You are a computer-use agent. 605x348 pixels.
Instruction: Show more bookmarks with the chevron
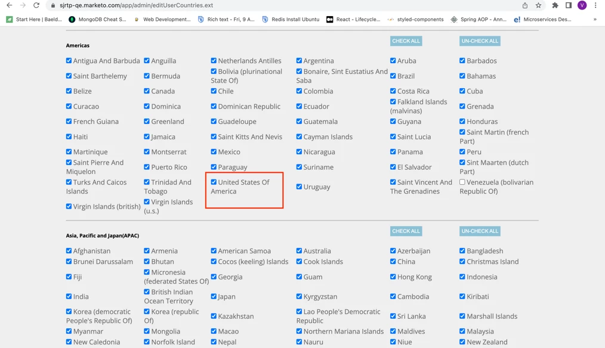595,19
